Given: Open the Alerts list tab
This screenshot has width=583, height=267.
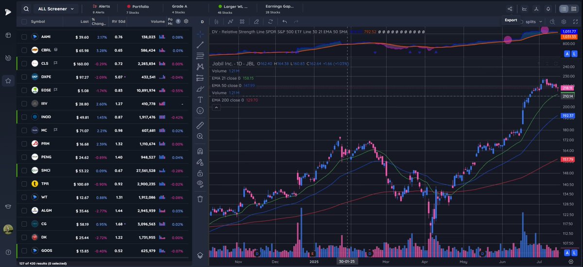Looking at the screenshot, I should coord(102,9).
